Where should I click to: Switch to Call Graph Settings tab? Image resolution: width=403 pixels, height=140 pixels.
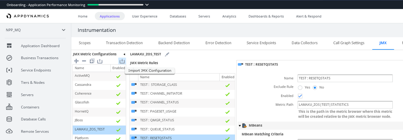click(x=349, y=43)
